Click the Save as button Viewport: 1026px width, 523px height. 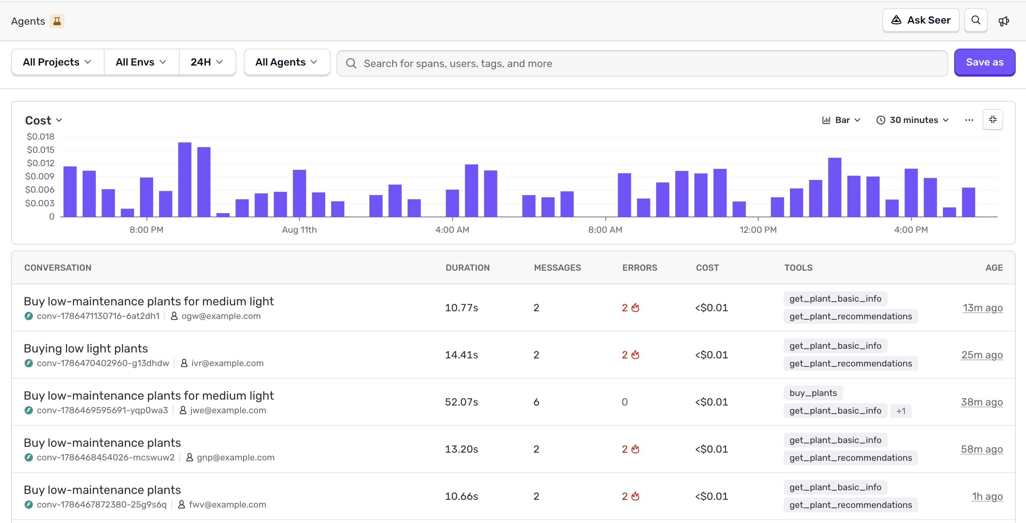[984, 62]
